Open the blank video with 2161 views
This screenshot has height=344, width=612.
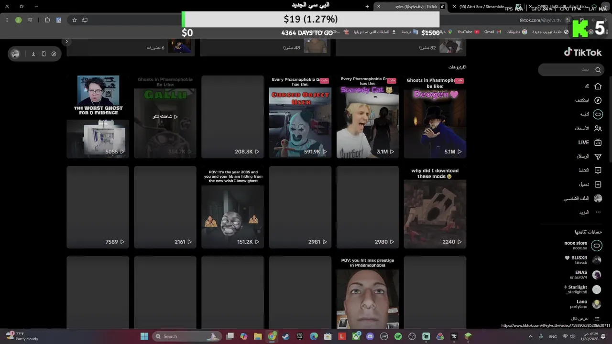[165, 207]
